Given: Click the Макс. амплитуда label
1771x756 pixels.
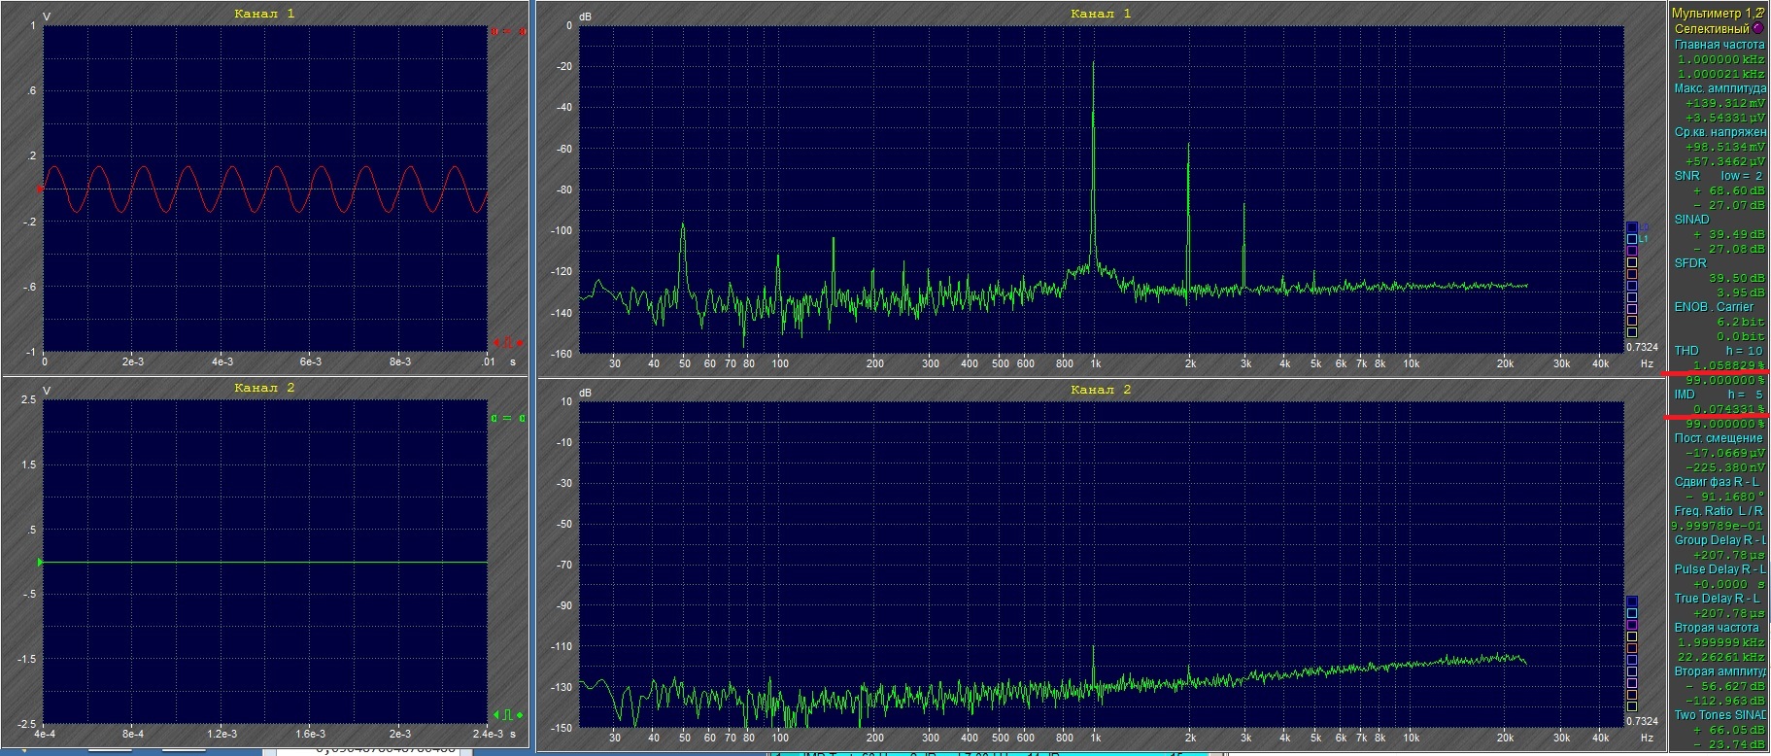Looking at the screenshot, I should 1720,88.
